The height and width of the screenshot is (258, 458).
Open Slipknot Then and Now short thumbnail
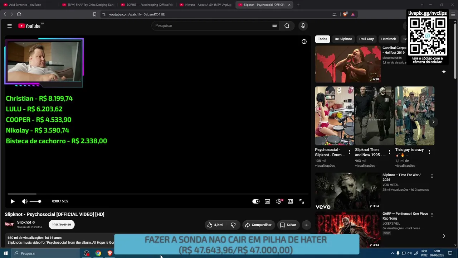tap(375, 116)
